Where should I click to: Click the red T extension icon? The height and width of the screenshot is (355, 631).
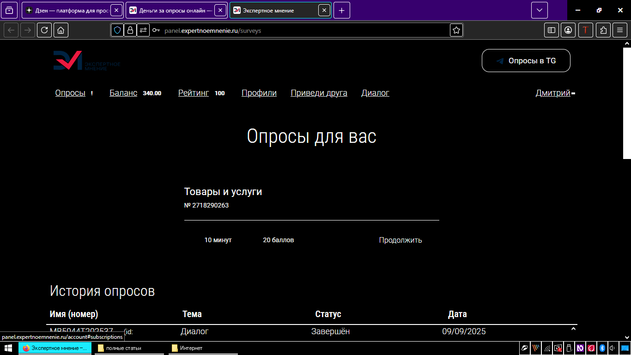click(586, 30)
